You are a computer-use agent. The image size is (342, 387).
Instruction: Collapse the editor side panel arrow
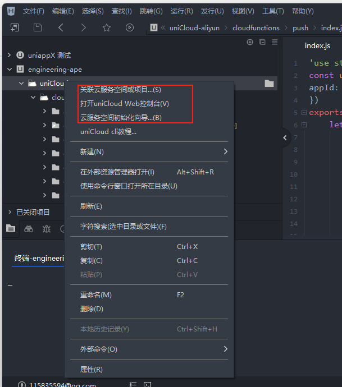point(285,137)
